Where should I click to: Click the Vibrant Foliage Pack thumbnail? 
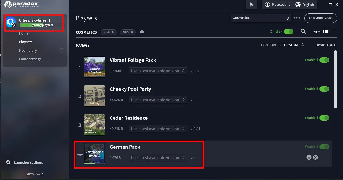[x=95, y=67]
